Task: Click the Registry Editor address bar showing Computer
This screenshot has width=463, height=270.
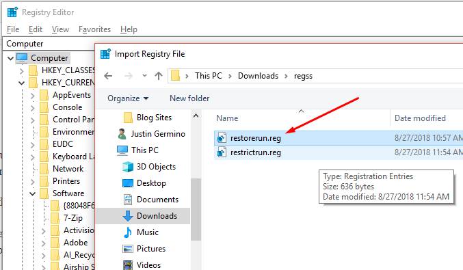Action: tap(49, 44)
